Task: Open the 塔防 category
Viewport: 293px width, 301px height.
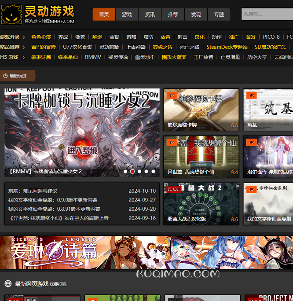Action: click(148, 37)
